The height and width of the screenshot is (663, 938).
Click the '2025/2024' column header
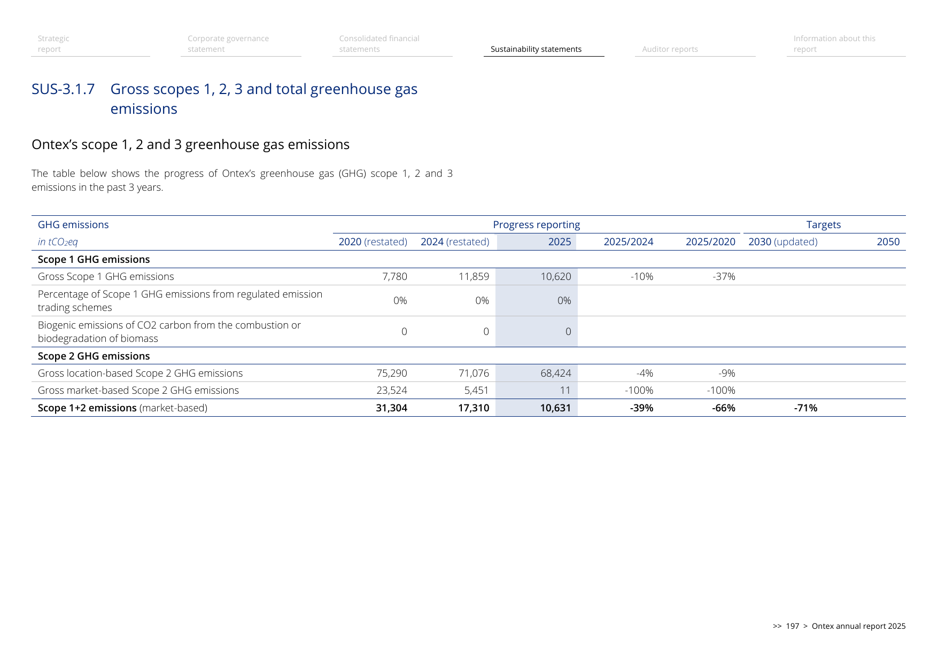click(x=629, y=242)
